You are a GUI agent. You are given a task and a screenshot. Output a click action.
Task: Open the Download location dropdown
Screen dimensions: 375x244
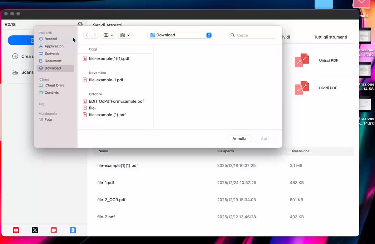coord(179,35)
